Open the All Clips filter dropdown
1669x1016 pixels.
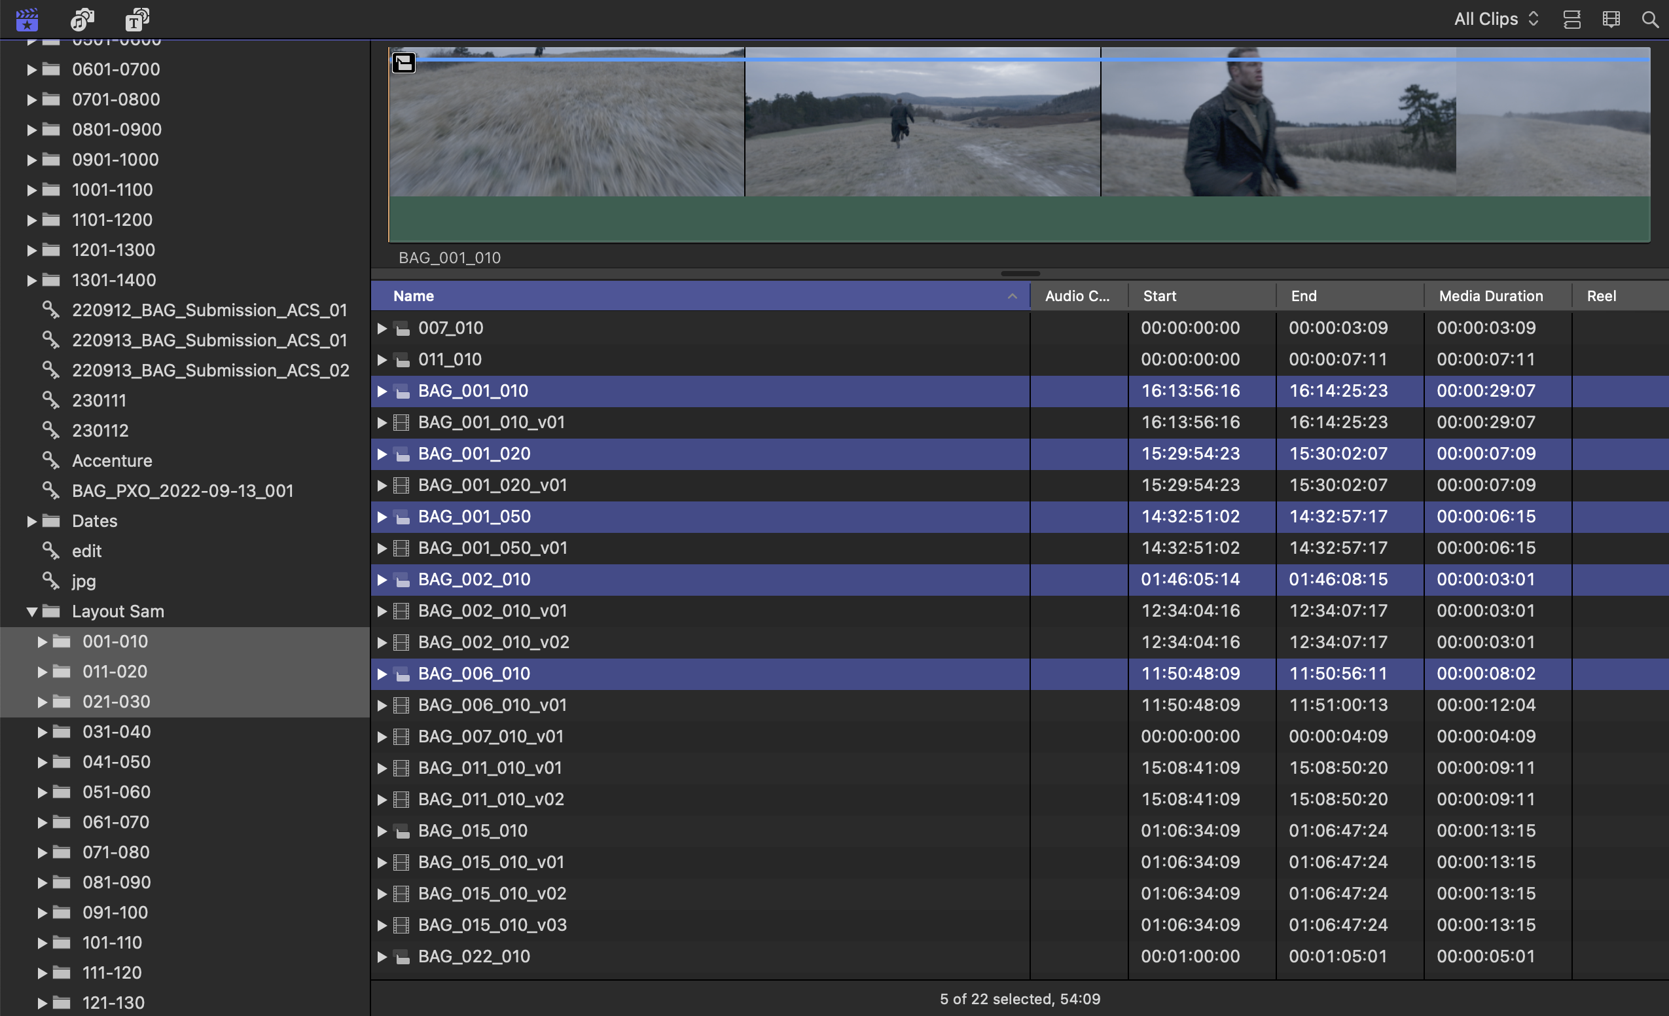click(x=1496, y=19)
